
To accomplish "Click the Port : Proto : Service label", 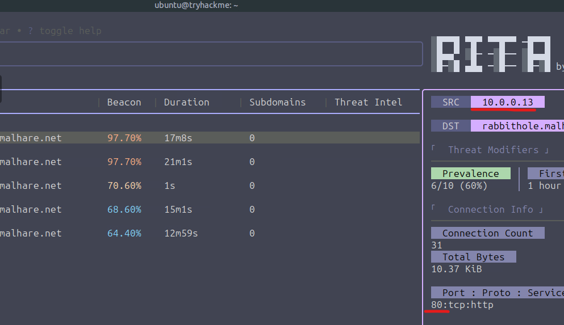I will pyautogui.click(x=498, y=293).
